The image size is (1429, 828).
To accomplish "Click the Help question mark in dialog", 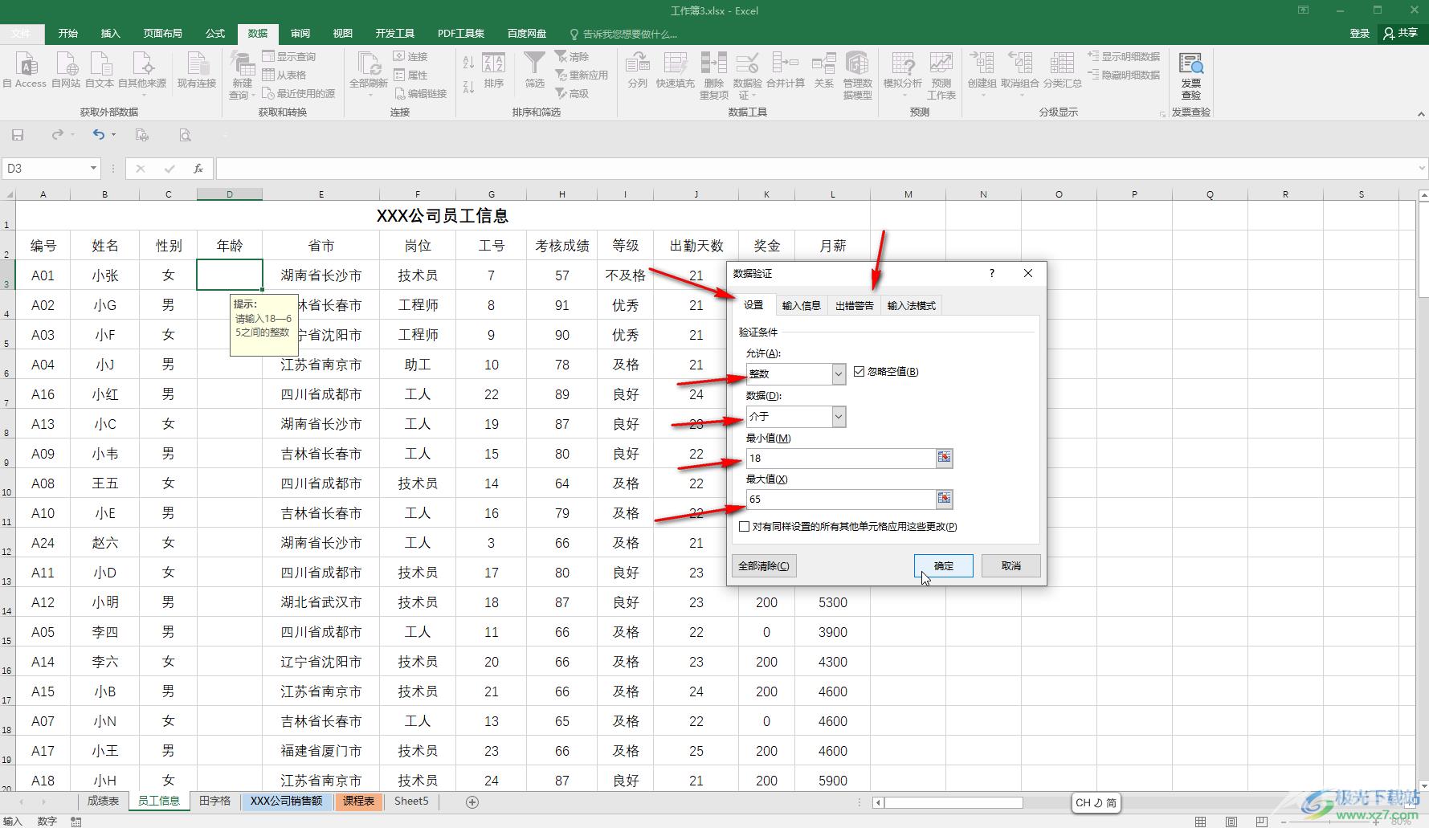I will coord(992,273).
